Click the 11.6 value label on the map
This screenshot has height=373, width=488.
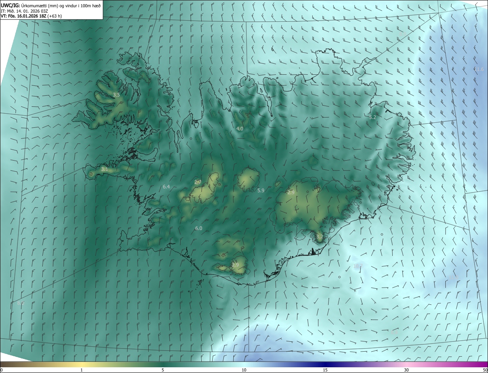click(479, 69)
